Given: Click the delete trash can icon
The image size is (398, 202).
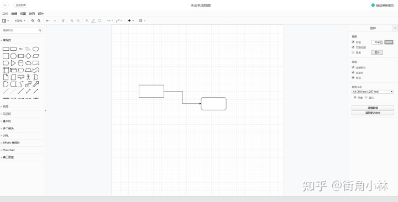Looking at the screenshot, I should pos(63,21).
